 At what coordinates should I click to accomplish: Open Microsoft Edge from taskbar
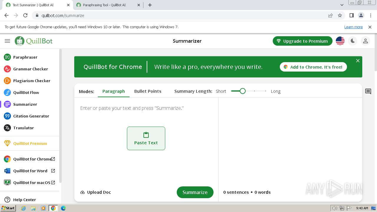pyautogui.click(x=63, y=208)
